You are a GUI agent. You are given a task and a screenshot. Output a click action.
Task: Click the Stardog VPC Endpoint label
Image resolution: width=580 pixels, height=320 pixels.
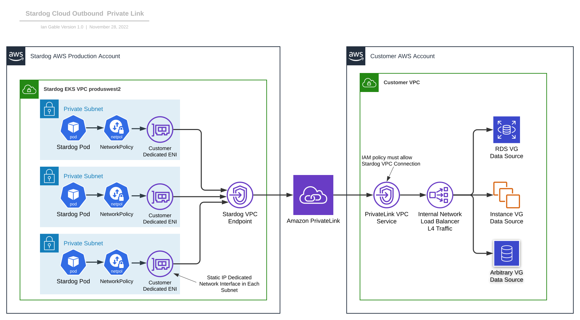click(240, 218)
